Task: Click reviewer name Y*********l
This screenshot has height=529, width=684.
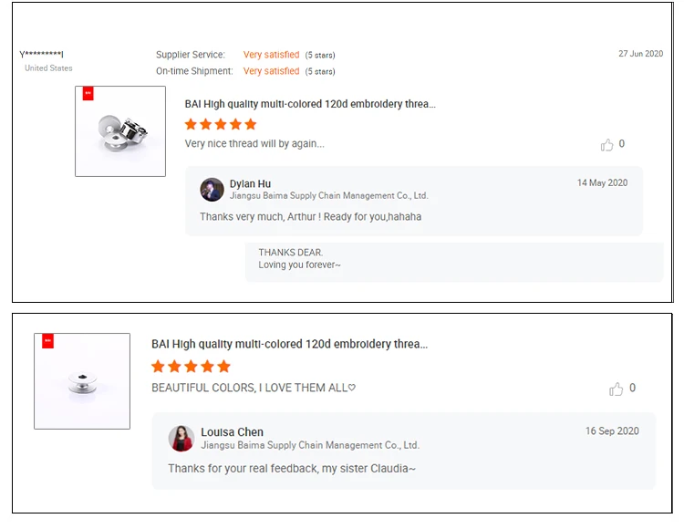Action: 41,55
